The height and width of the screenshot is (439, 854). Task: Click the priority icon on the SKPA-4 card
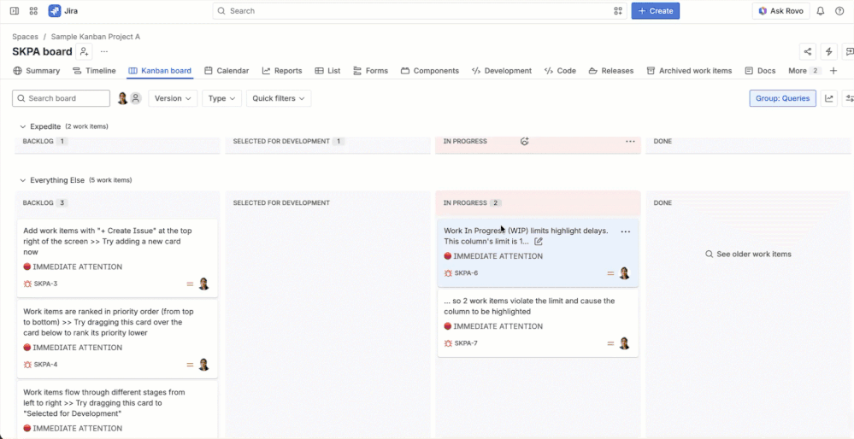tap(190, 365)
